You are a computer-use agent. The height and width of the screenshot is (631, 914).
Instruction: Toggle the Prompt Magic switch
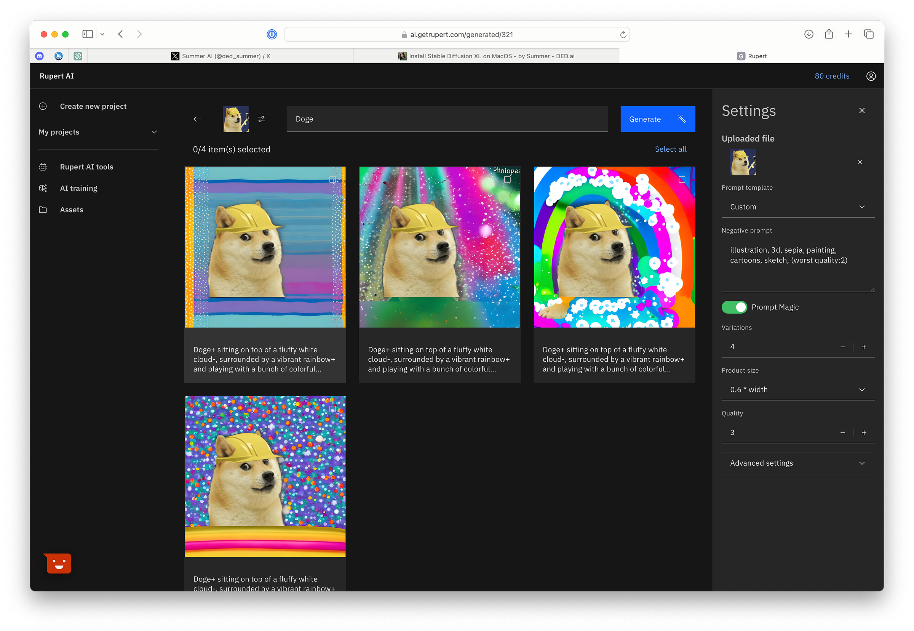734,307
